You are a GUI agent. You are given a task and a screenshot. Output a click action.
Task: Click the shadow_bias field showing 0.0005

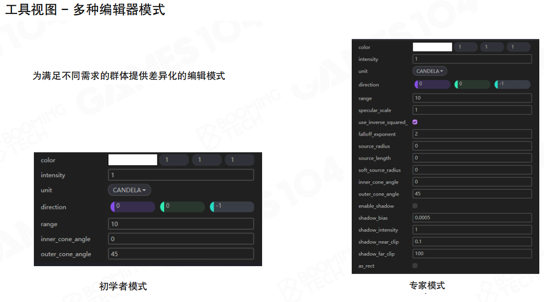(x=472, y=218)
